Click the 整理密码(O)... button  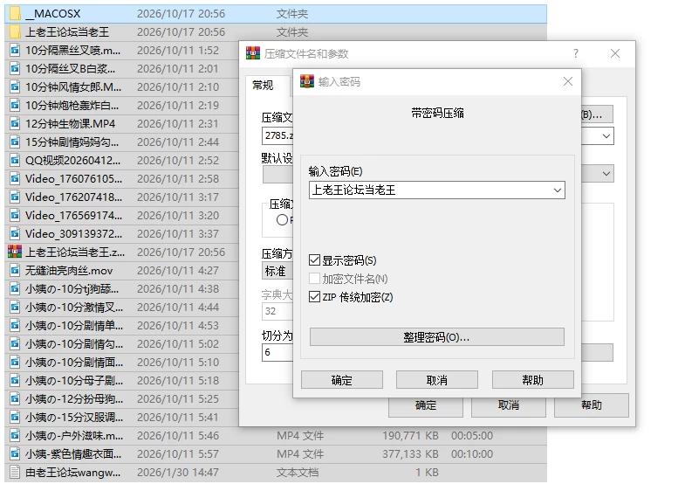[437, 337]
